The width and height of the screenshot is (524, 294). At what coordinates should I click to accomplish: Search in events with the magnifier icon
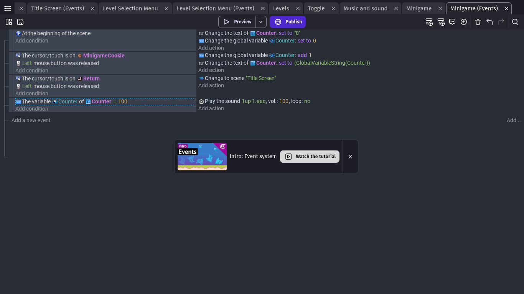515,22
